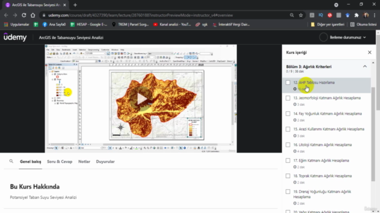Click the zoom magnifier in address bar

point(292,15)
